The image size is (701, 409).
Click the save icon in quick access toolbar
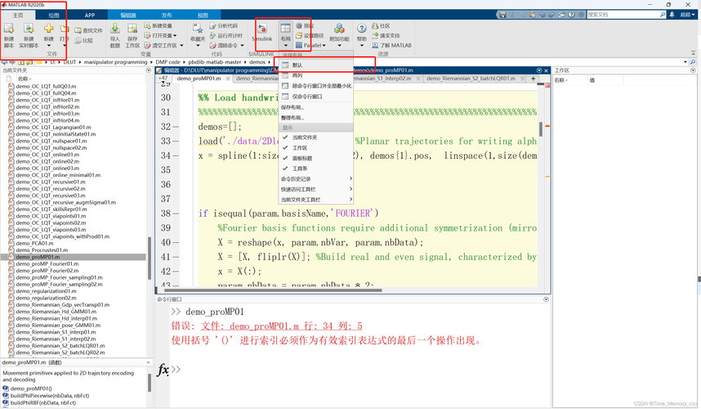(x=502, y=15)
